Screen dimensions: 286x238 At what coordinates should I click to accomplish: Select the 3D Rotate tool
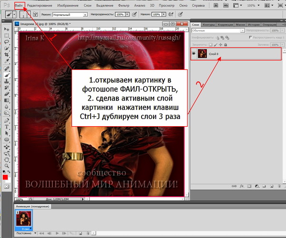pyautogui.click(x=7, y=147)
